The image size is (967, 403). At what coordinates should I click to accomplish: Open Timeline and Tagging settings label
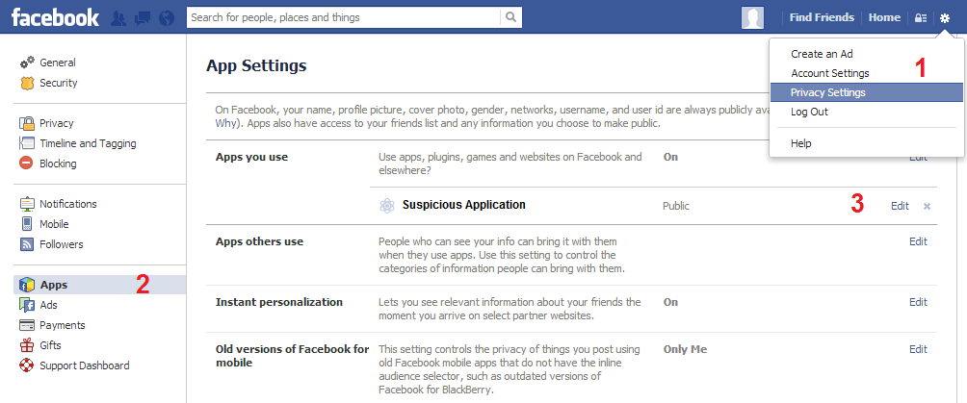pos(88,143)
